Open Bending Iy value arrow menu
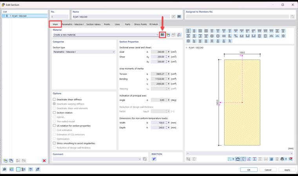 click(x=169, y=79)
